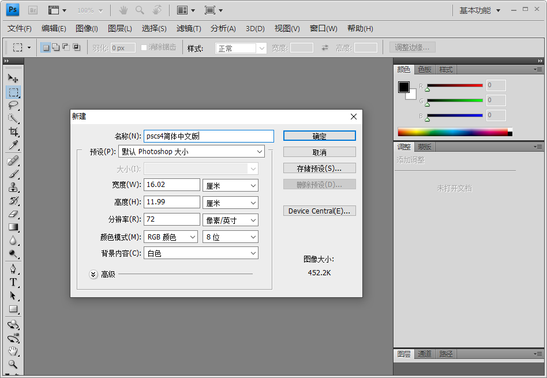Open the 背景内容 dropdown
This screenshot has height=378, width=547.
[201, 253]
